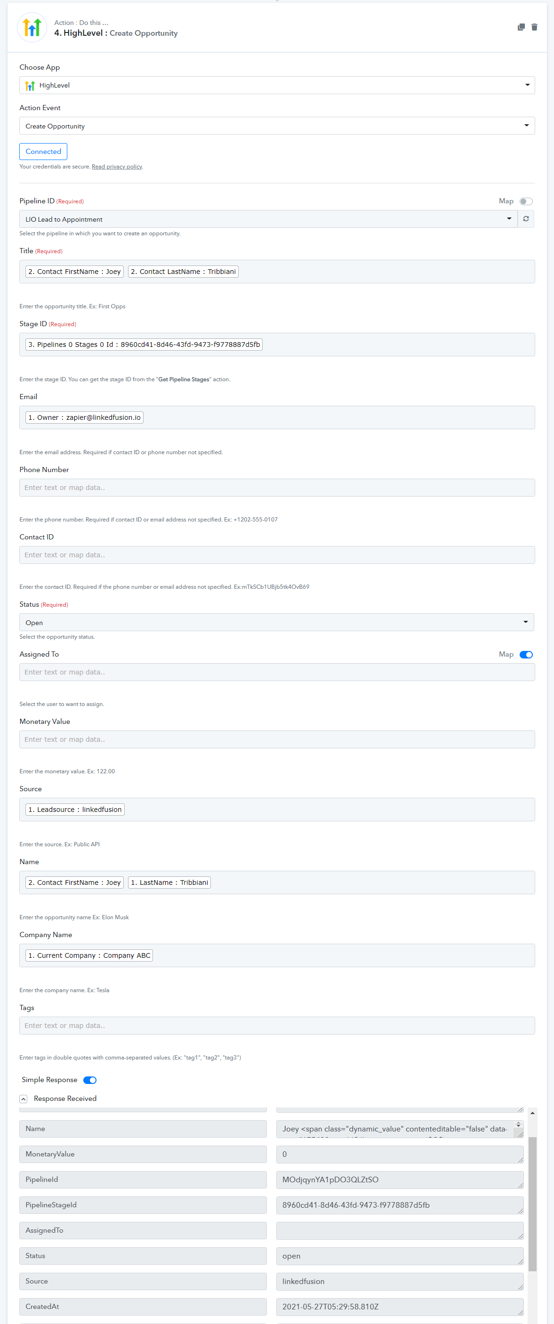Click the response panel scrollbar thumb
The image size is (554, 1324).
click(x=532, y=1203)
